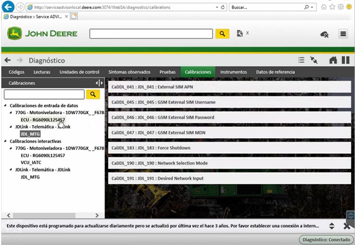Collapse Calibraciones interactivas node
This screenshot has height=245, width=355.
[5, 141]
